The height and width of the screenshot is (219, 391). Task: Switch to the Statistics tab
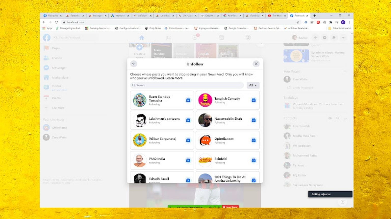75,15
